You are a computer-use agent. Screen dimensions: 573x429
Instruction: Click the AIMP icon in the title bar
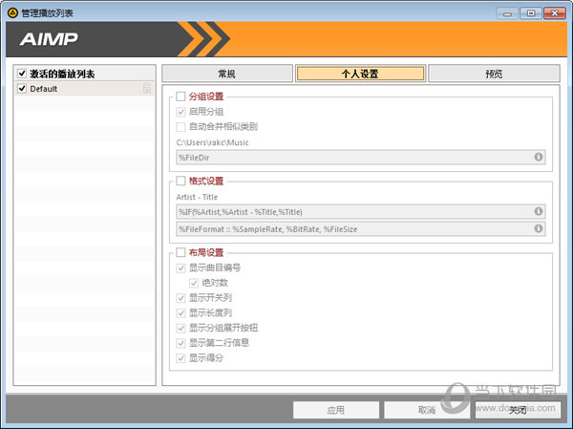point(12,13)
